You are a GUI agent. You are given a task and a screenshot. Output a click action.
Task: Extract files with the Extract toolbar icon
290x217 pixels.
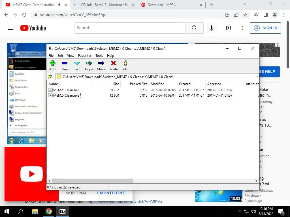click(x=64, y=66)
